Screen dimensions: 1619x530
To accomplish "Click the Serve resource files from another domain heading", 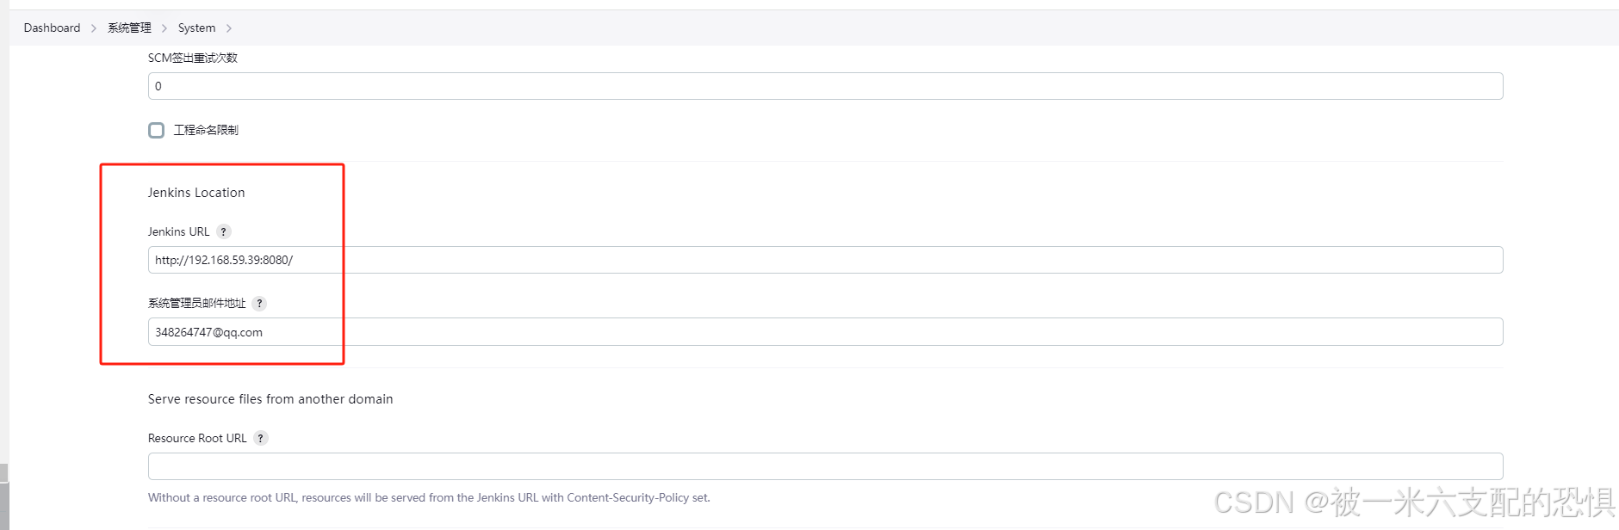I will (x=270, y=399).
